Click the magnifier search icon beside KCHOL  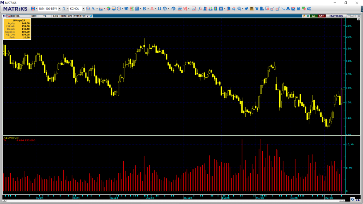pos(88,8)
